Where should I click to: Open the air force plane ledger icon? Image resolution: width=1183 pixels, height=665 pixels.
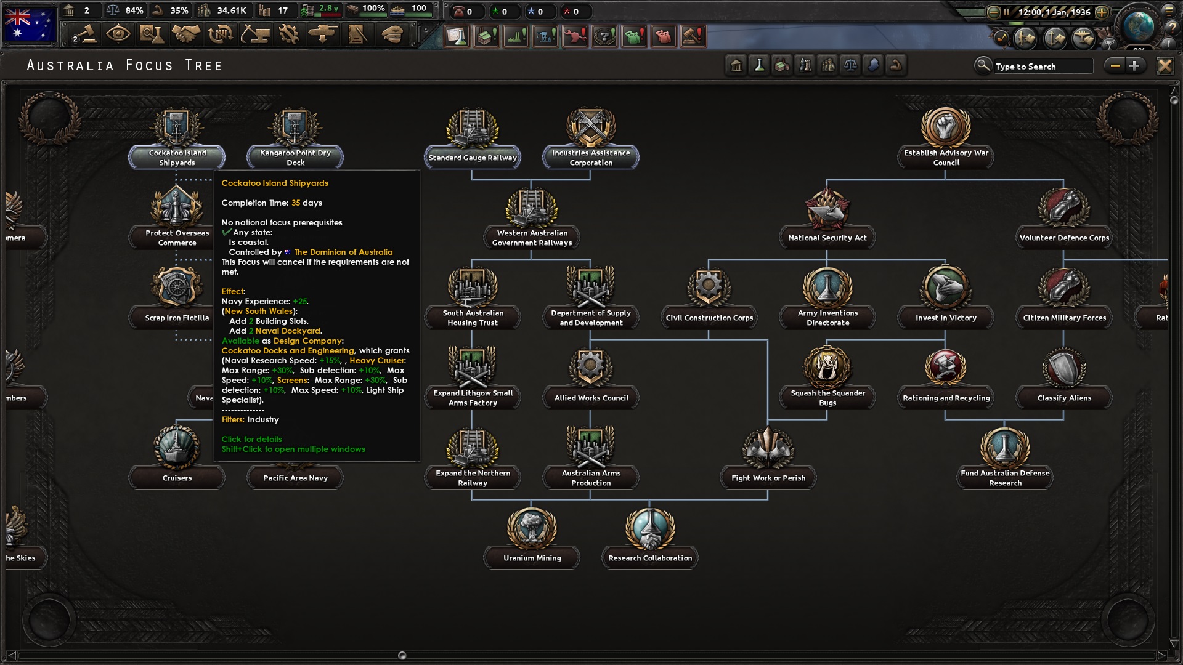[x=1083, y=38]
